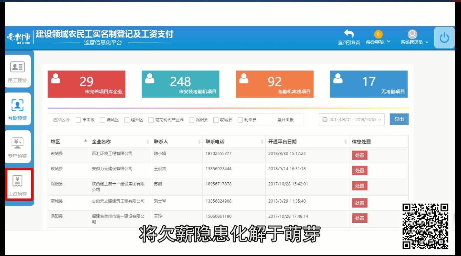This screenshot has height=256, width=461.
Task: Open the 用工预警 sidebar icon
Action: (x=17, y=67)
